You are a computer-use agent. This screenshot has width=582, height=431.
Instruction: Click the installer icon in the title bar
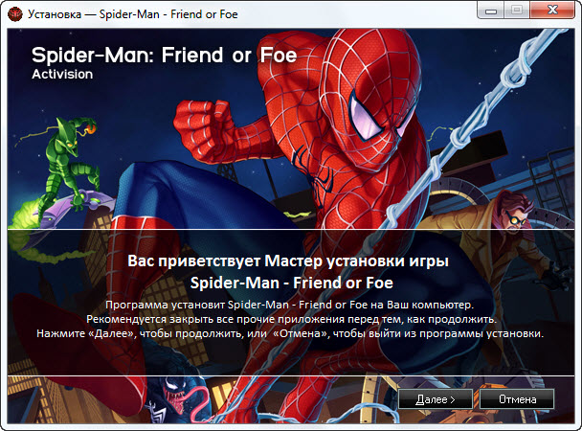14,14
